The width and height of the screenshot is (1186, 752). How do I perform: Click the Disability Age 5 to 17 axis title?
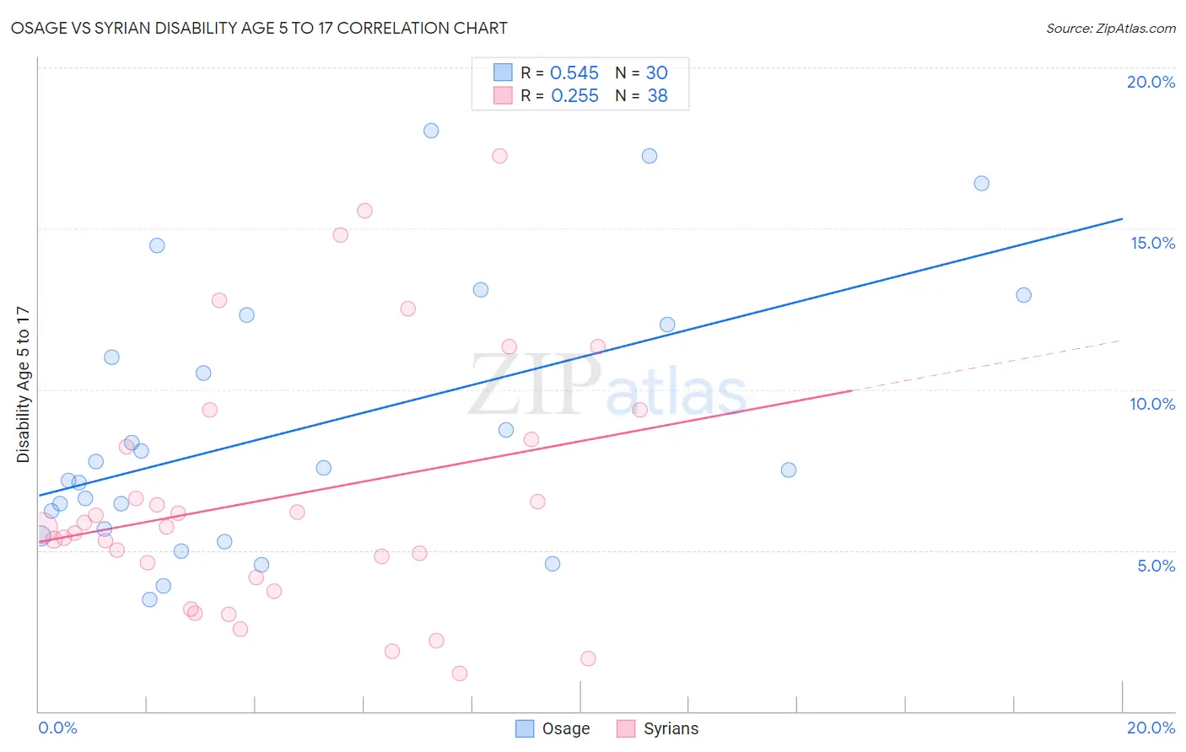click(23, 384)
